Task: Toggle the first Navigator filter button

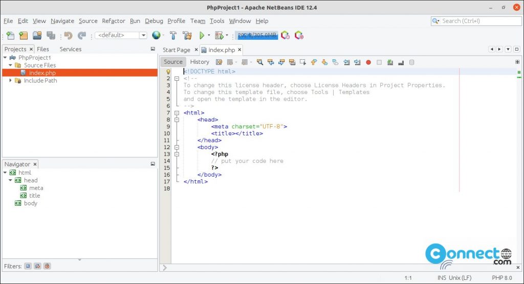Action: [x=28, y=266]
